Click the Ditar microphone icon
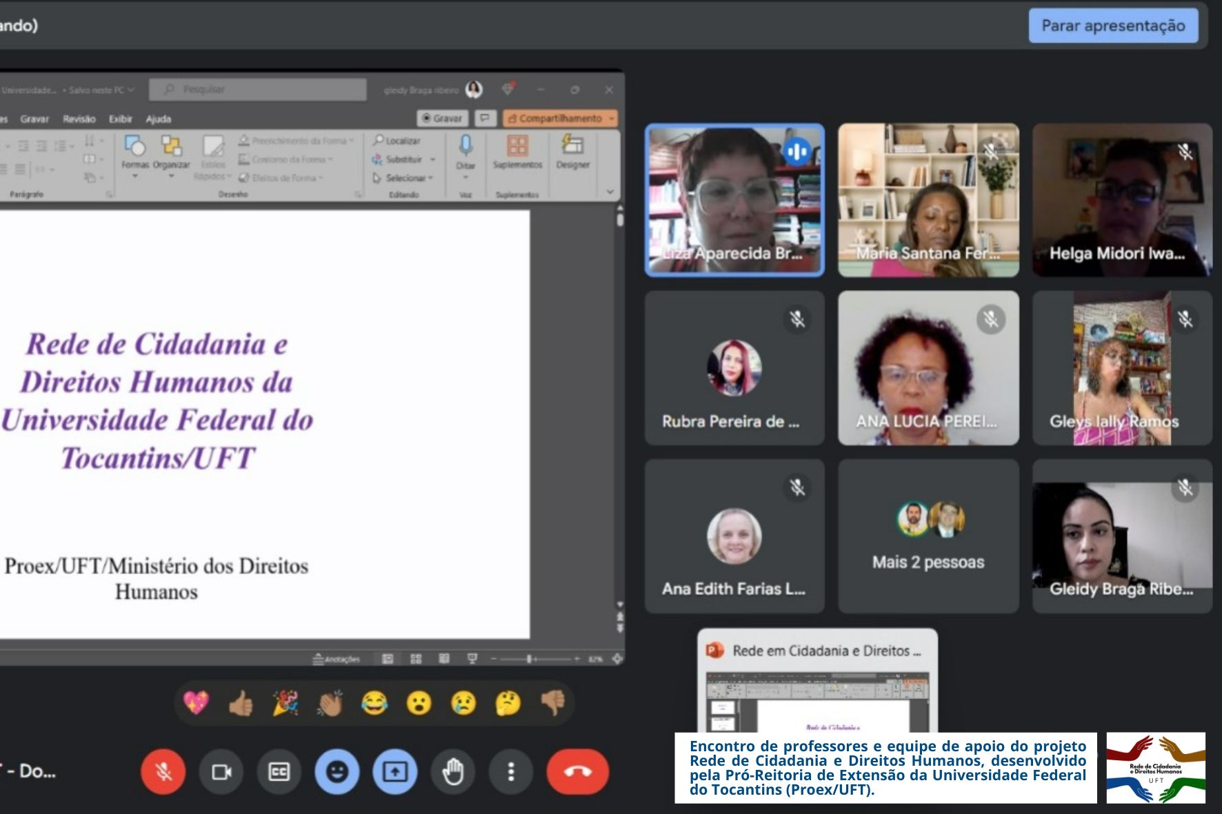Screen dimensions: 1222x814 click(465, 145)
